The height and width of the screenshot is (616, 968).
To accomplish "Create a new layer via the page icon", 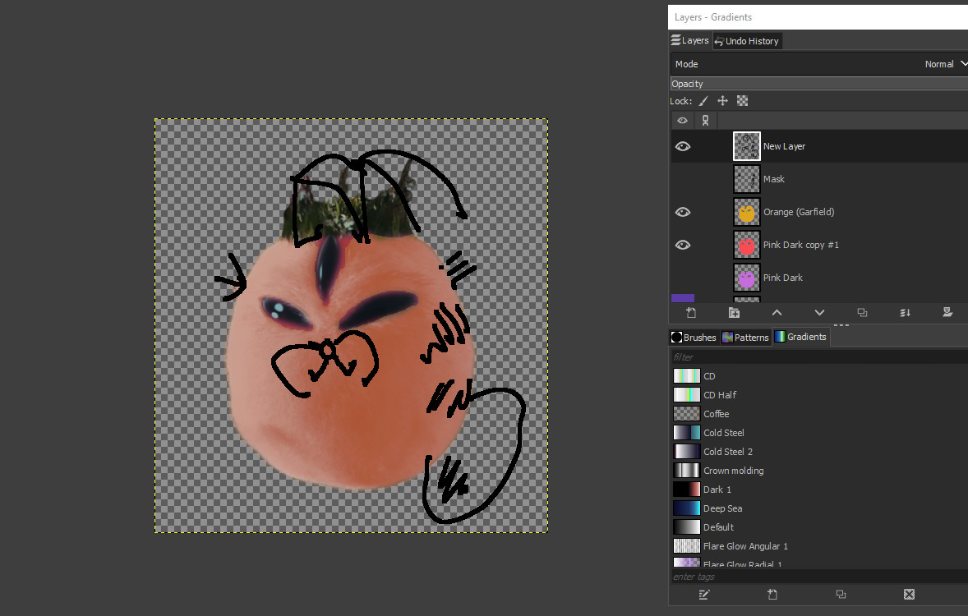I will tap(691, 313).
